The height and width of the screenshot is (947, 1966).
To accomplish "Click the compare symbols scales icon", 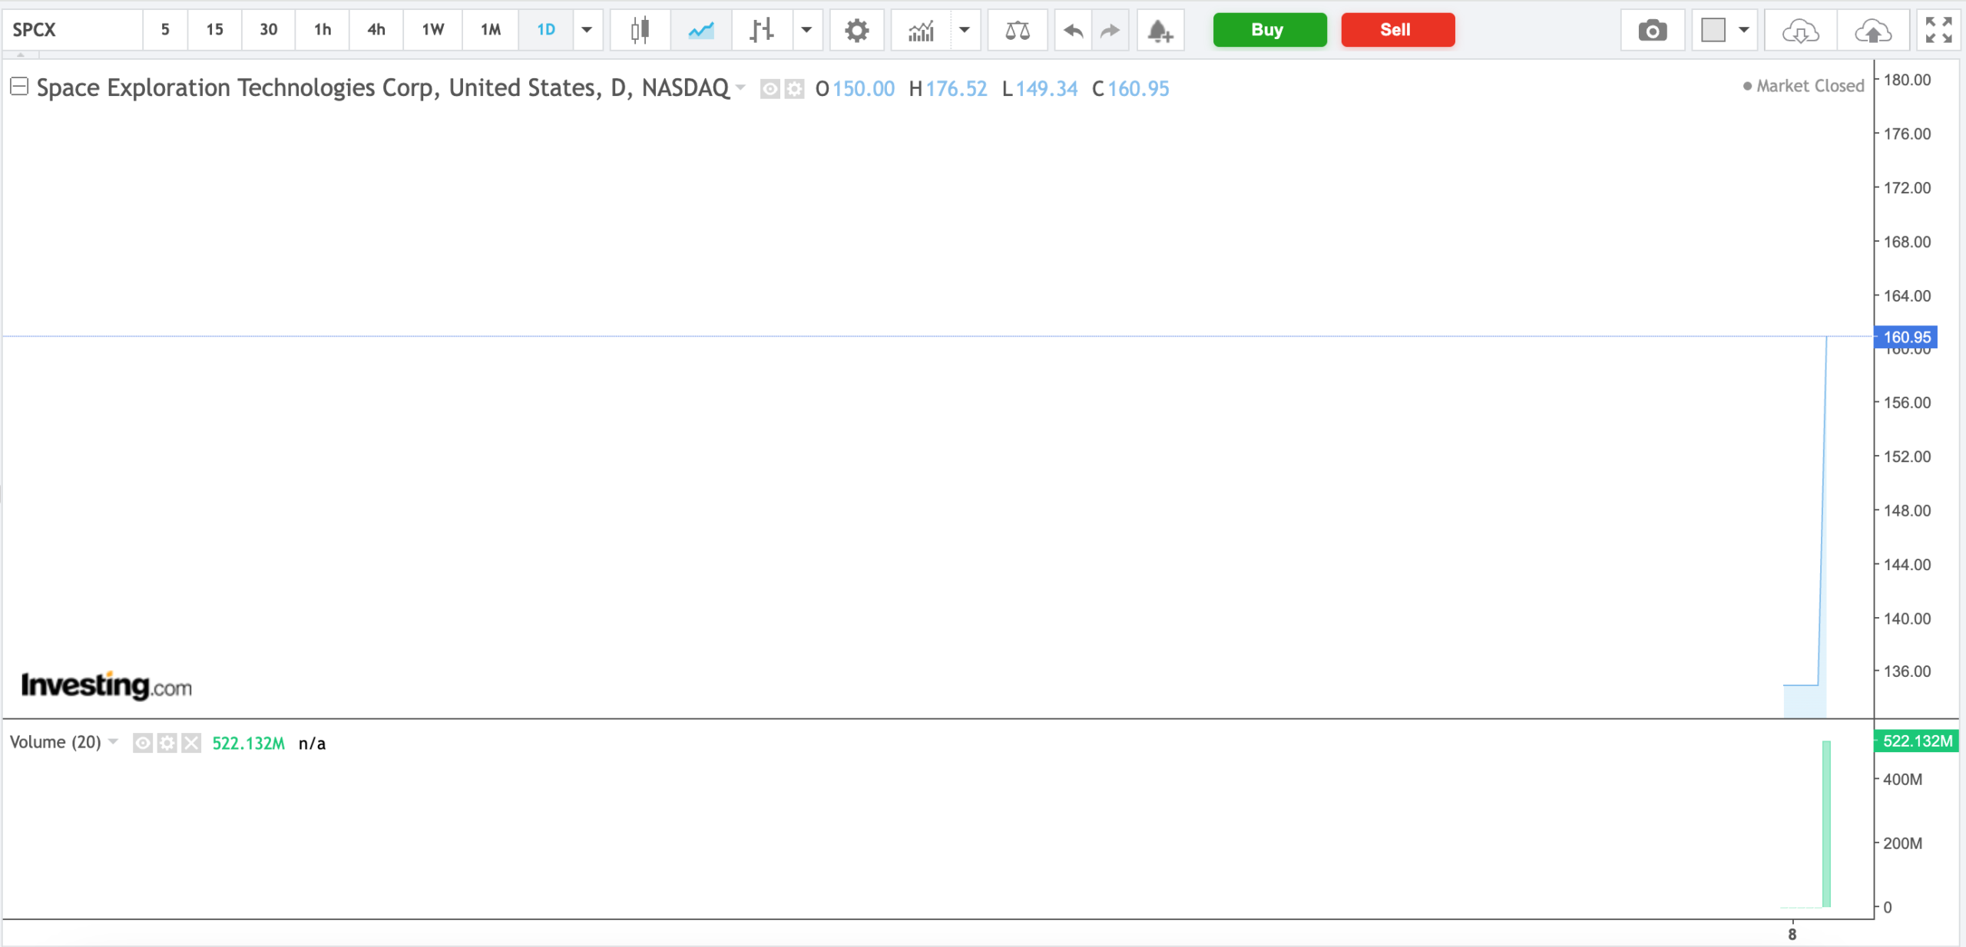I will click(x=1017, y=30).
